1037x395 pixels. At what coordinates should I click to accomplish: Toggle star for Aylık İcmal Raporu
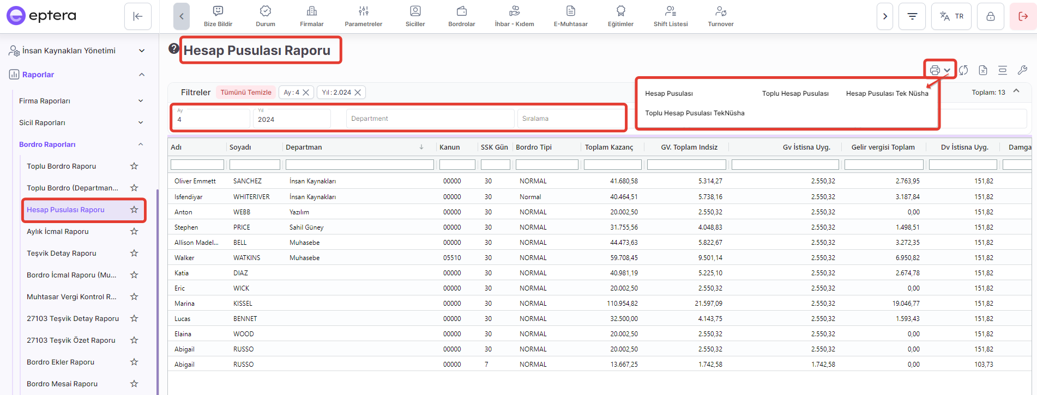(134, 231)
